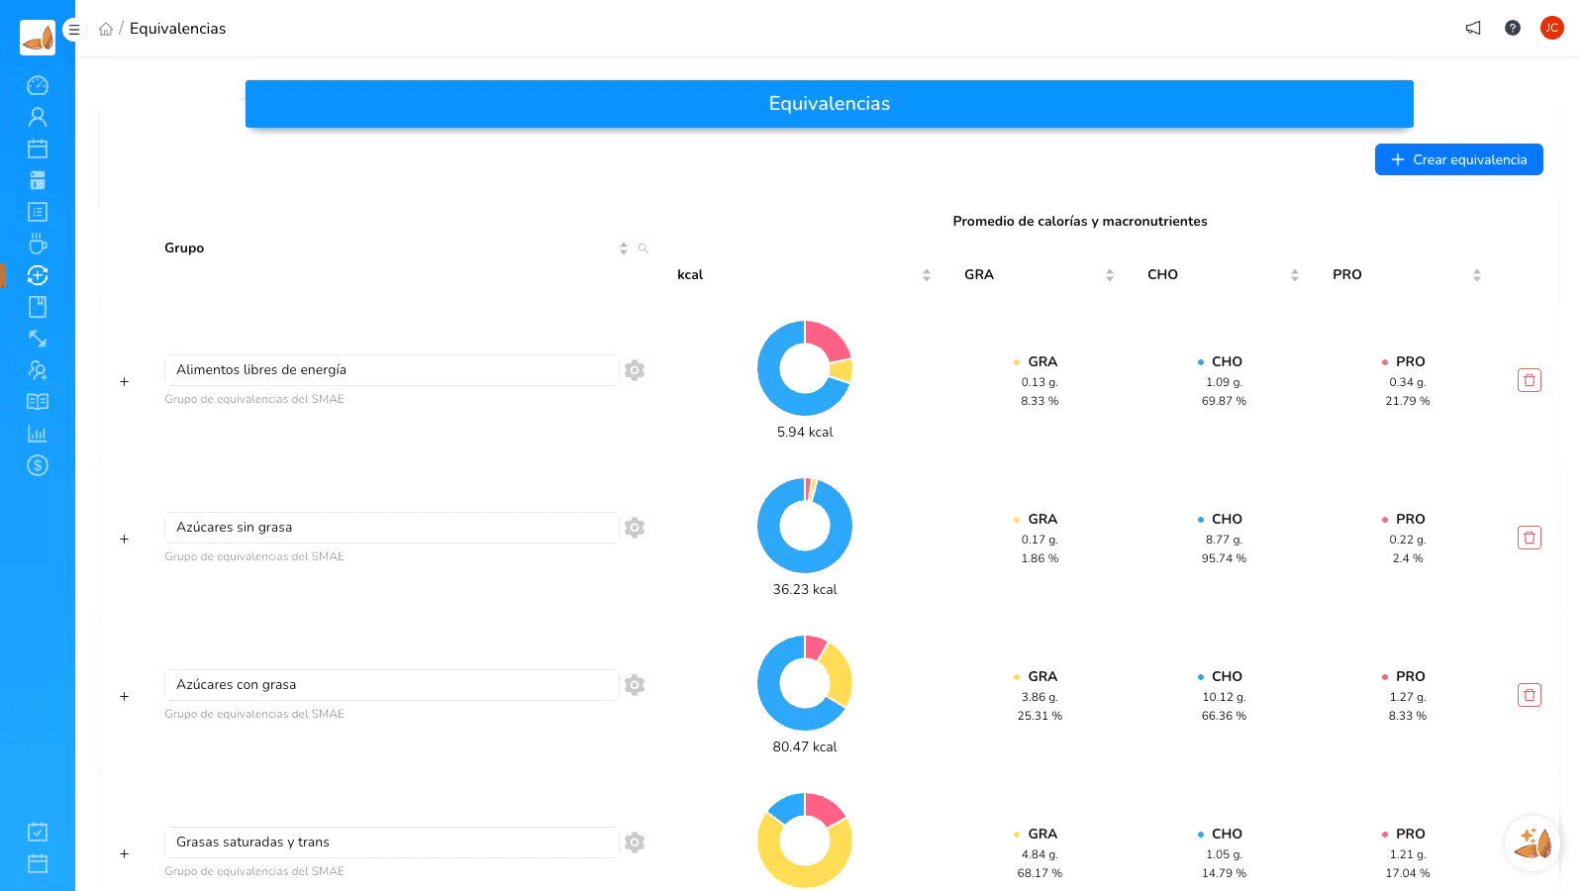Image resolution: width=1584 pixels, height=891 pixels.
Task: Click the Promedio de calorías y macronutrientes header
Action: point(1080,222)
